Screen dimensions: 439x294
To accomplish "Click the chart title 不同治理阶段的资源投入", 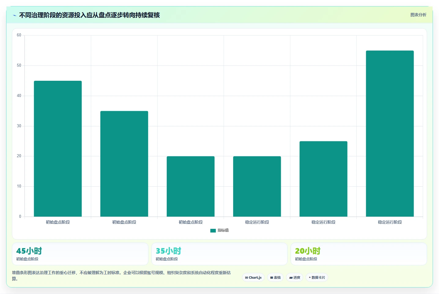I will pos(89,15).
